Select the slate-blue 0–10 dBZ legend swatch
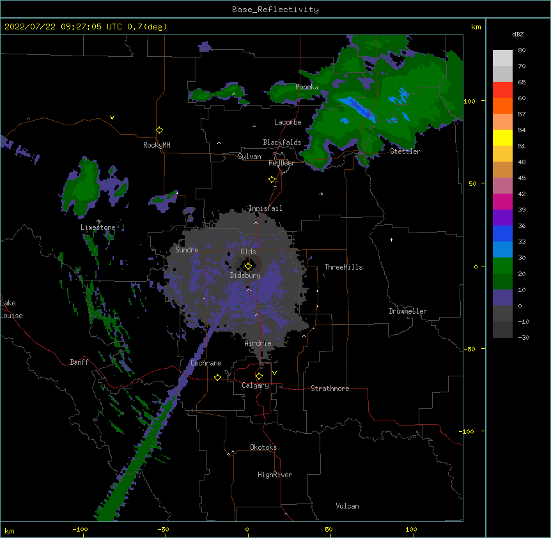Screen dimensions: 551x538 pyautogui.click(x=502, y=298)
